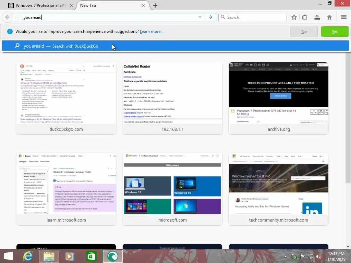The width and height of the screenshot is (351, 263).
Task: Open the Windows Start button
Action: pos(9,256)
